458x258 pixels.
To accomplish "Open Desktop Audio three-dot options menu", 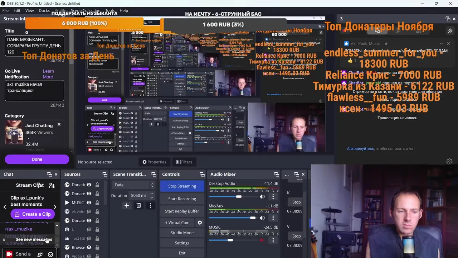I will click(273, 196).
